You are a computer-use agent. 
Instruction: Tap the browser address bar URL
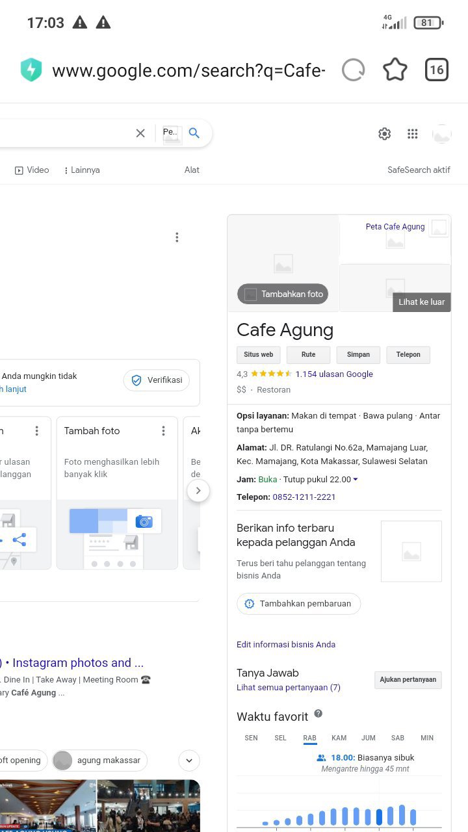[x=188, y=70]
